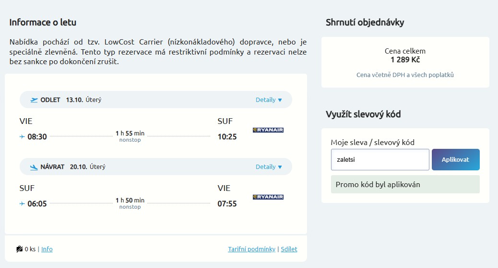Click the total price 1 289 Kč
The width and height of the screenshot is (498, 268).
pyautogui.click(x=405, y=60)
